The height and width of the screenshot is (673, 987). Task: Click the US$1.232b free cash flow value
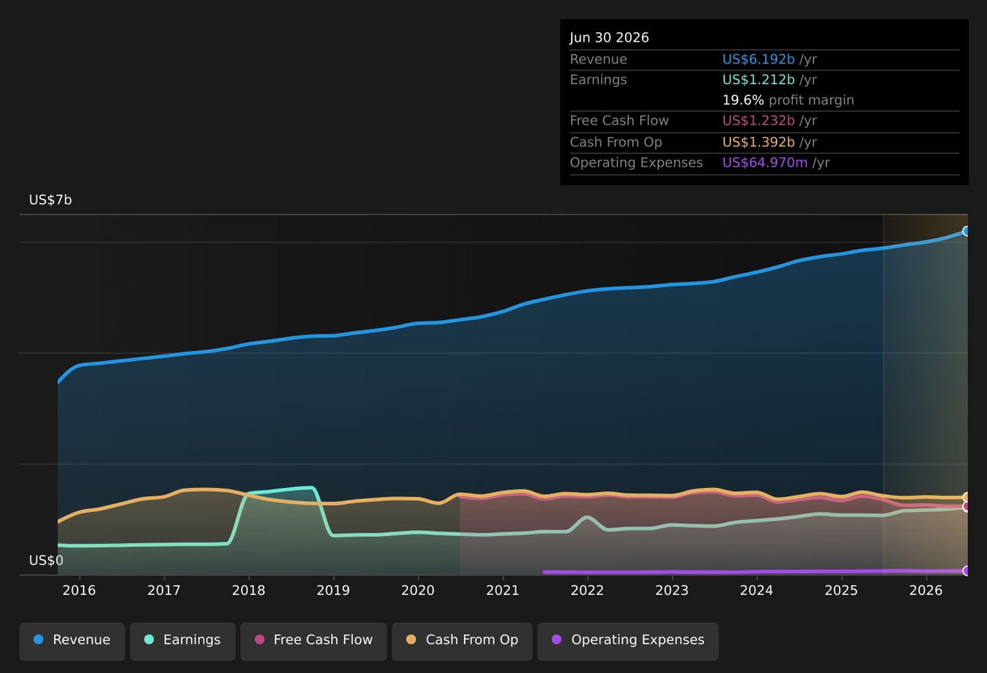pos(759,121)
